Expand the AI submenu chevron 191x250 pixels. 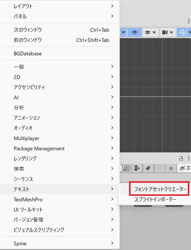[112, 97]
